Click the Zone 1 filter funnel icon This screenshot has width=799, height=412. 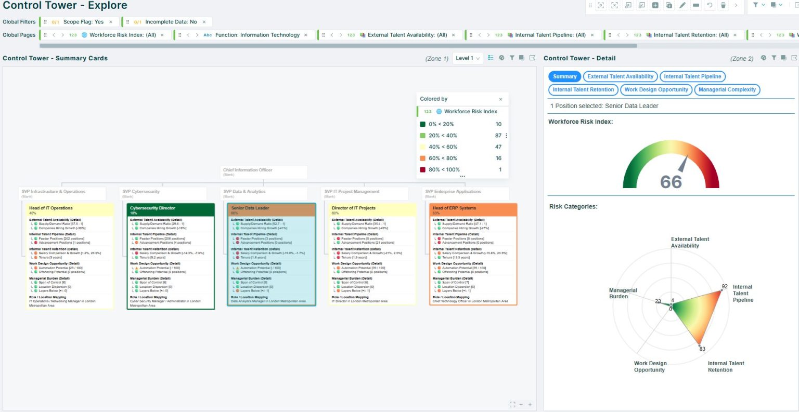512,58
